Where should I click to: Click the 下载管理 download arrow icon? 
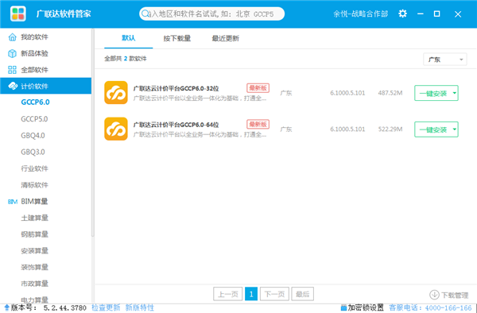tap(434, 295)
